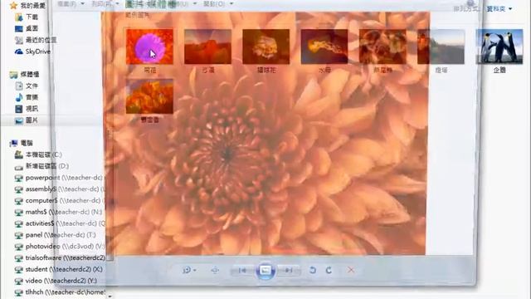Click the 電腦 computer icon
Image resolution: width=531 pixels, height=299 pixels.
pos(13,144)
